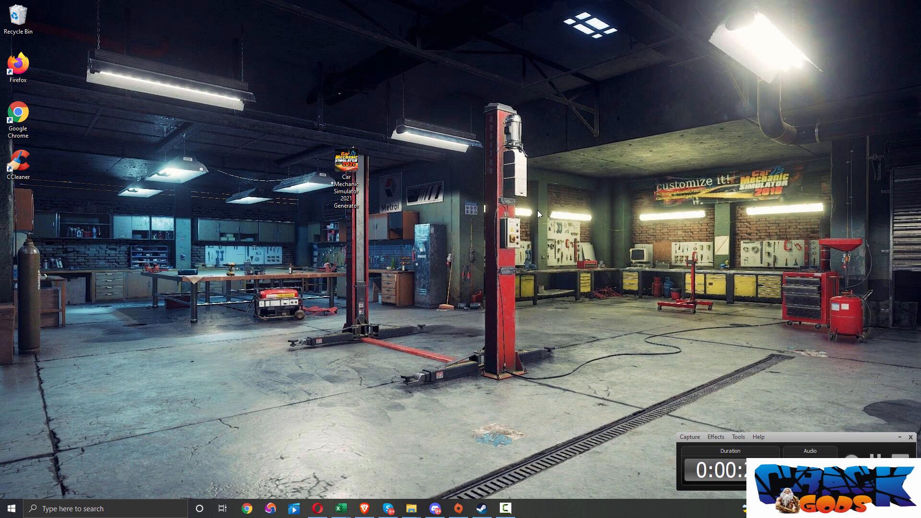Select the CCleaner desktop shortcut
921x518 pixels.
pyautogui.click(x=18, y=164)
